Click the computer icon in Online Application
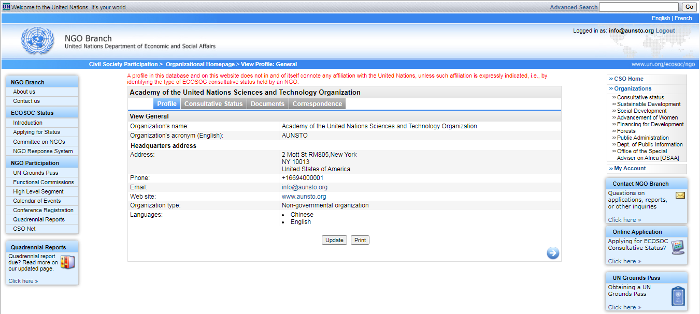The height and width of the screenshot is (314, 700). click(678, 247)
